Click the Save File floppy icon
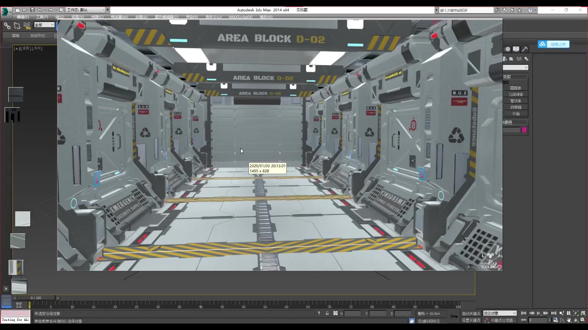 pos(32,10)
